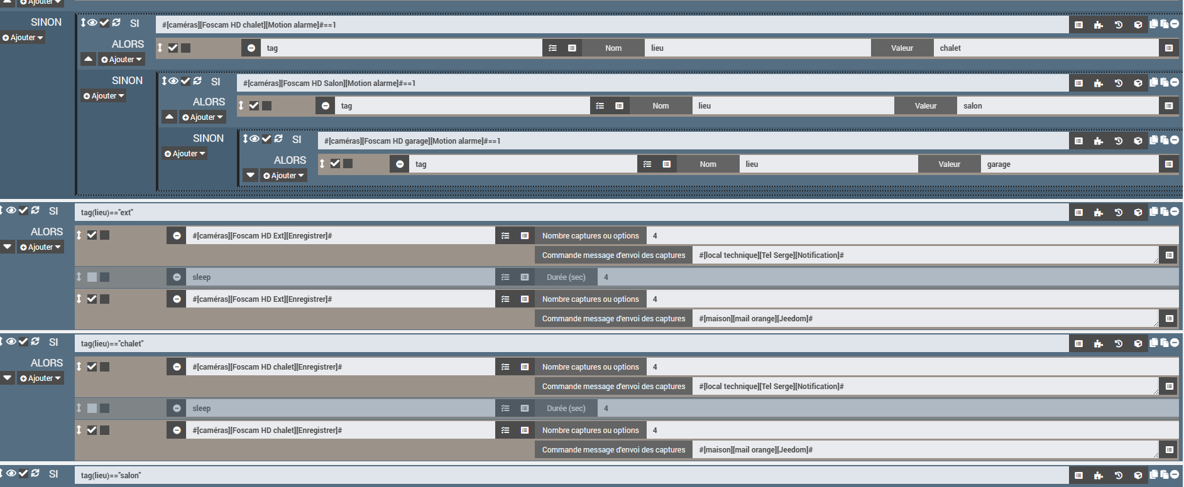Click picker icon beside Tel Serge field in chalet block
Image resolution: width=1184 pixels, height=487 pixels.
point(1170,387)
